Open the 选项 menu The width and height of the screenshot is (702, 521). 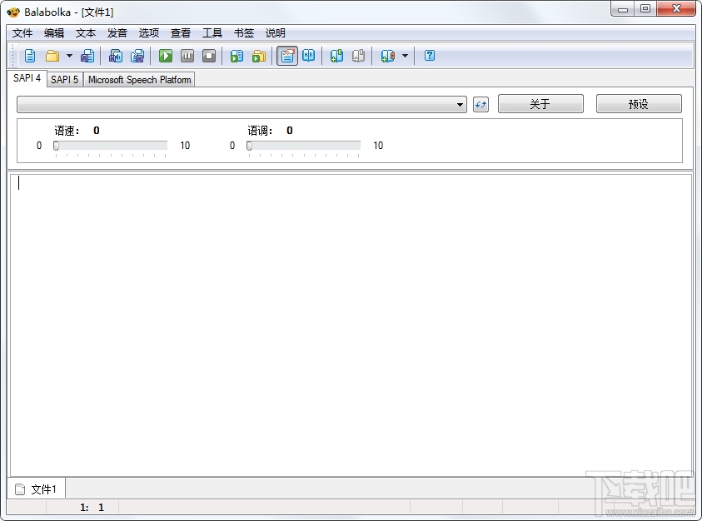tap(148, 33)
